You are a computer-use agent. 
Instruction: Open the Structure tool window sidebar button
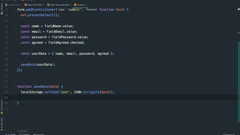[x=1, y=107]
